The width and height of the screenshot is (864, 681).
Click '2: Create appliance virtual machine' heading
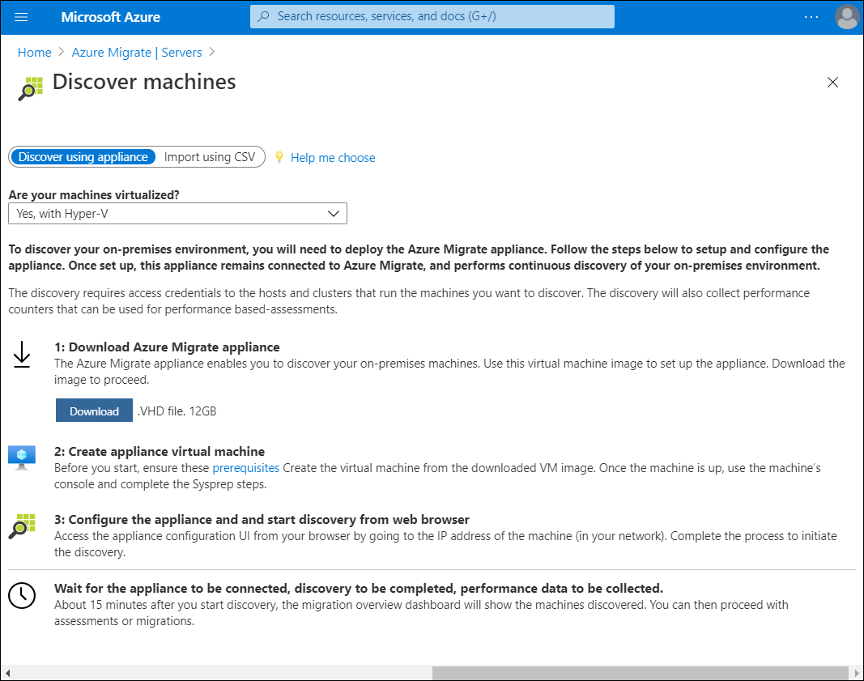point(160,451)
